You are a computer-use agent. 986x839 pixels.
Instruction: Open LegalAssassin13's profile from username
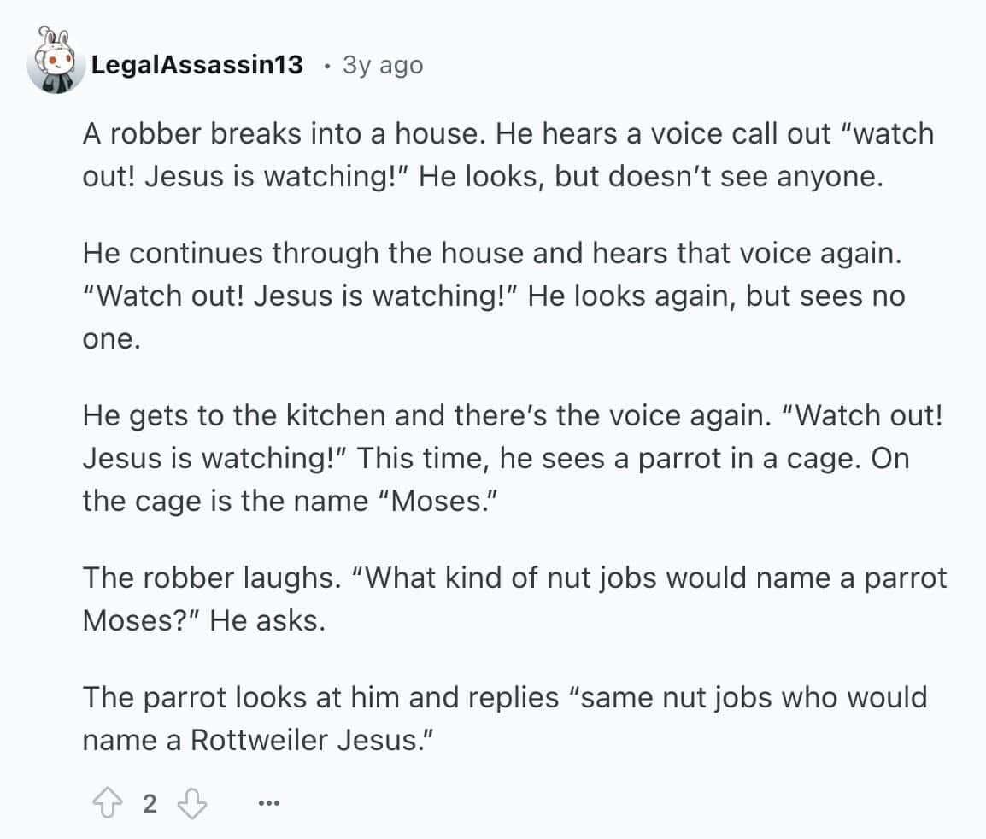click(197, 65)
